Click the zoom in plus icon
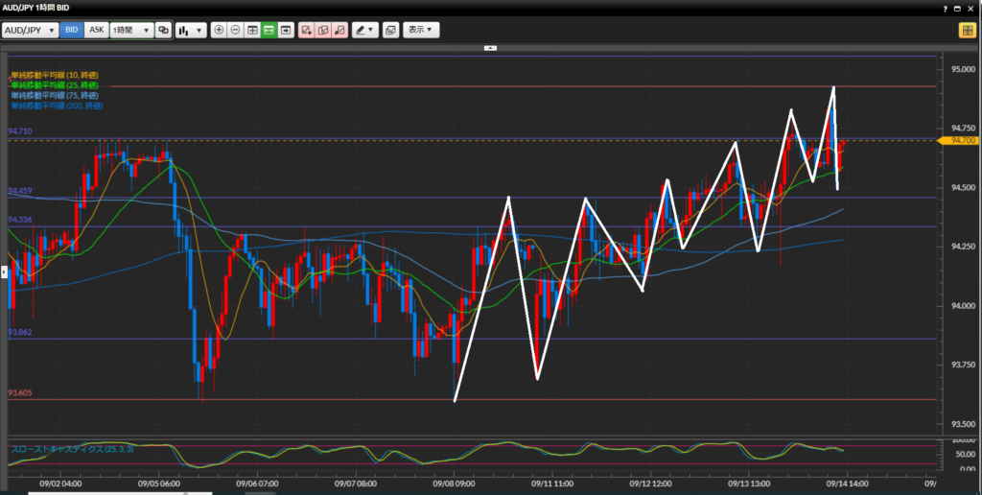982x495 pixels. tap(220, 30)
